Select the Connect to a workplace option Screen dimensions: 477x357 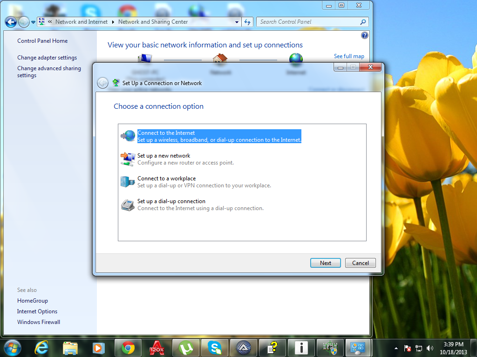pos(166,178)
